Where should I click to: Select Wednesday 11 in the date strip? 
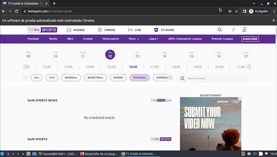pyautogui.click(x=83, y=55)
